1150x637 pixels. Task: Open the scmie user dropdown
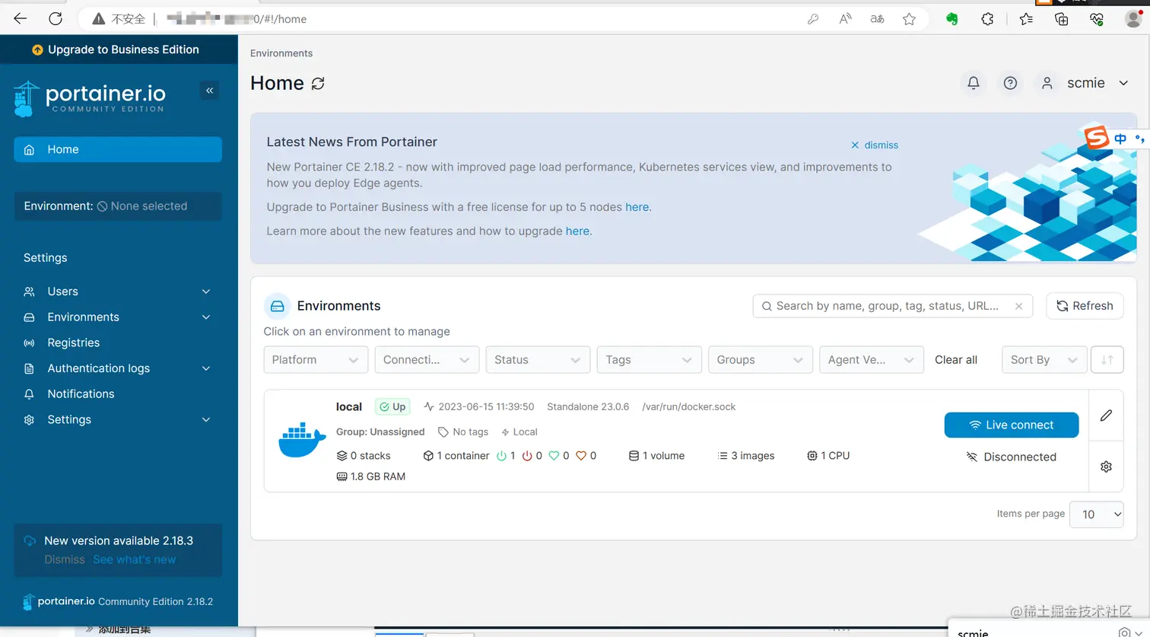click(1086, 83)
